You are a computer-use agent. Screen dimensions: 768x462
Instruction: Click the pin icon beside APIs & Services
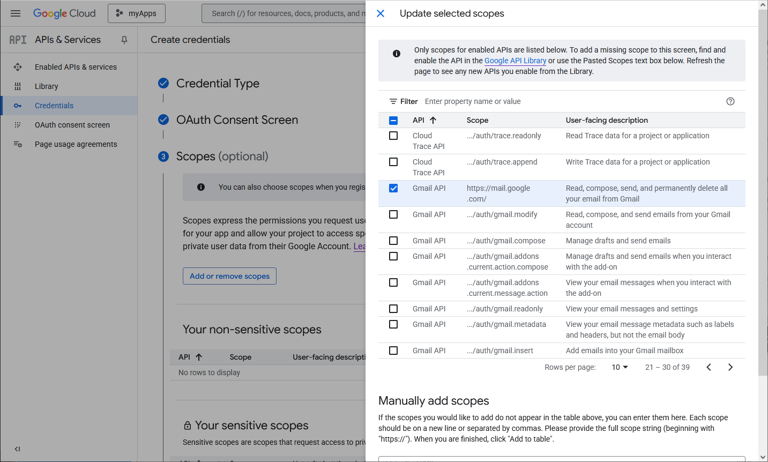click(124, 40)
